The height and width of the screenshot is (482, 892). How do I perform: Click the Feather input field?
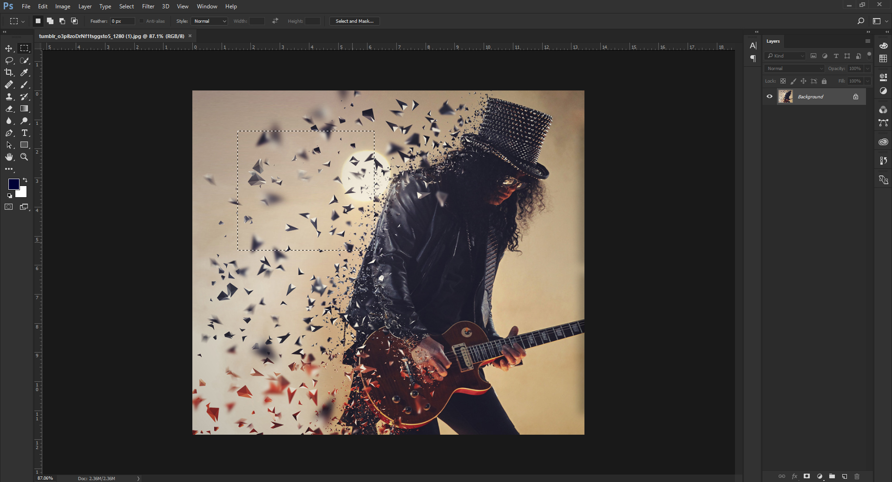pos(123,21)
